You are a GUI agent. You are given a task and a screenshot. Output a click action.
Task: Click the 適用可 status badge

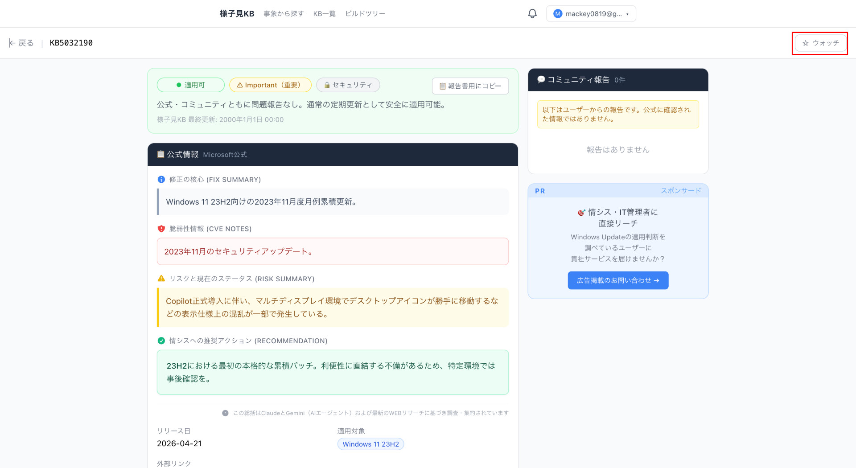(x=190, y=85)
